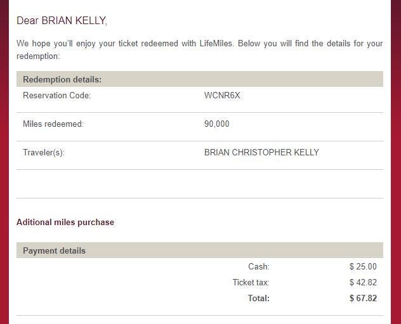Image resolution: width=401 pixels, height=324 pixels.
Task: Click the "Traveler(s):" label
Action: pos(43,153)
